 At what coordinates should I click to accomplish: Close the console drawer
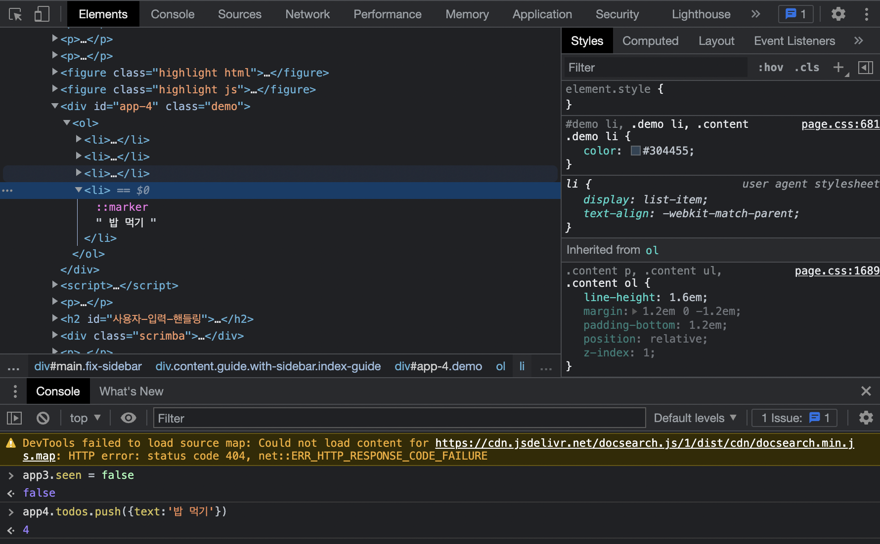[x=866, y=391]
